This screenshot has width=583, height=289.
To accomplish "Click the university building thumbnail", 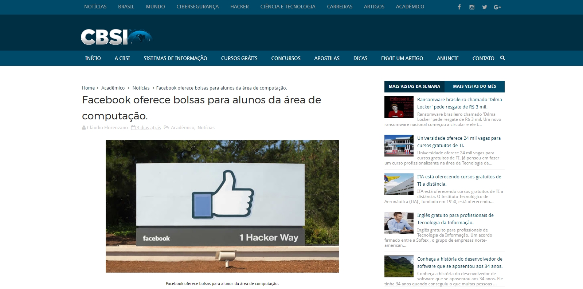I will (399, 146).
